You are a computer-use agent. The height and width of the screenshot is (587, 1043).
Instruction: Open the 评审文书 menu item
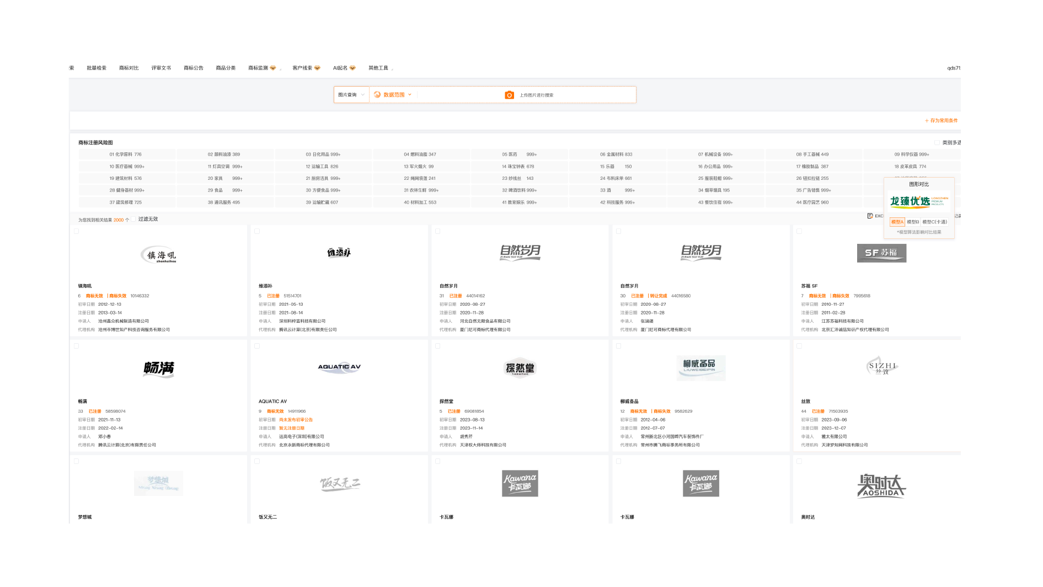coord(161,68)
